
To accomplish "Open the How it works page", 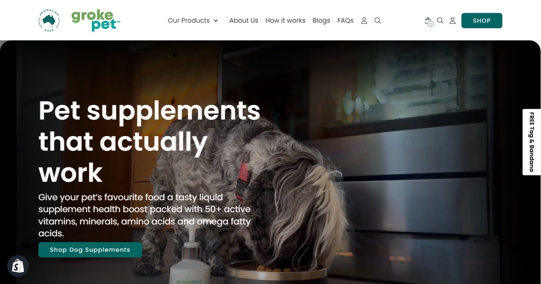I will pyautogui.click(x=285, y=21).
